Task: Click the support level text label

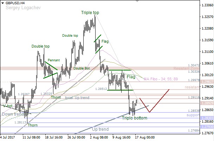Action: (193, 115)
